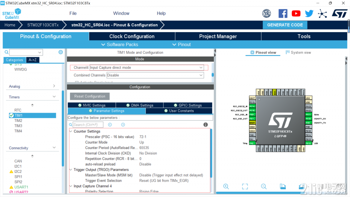Viewport: 350px width, 197px height.
Task: Select SPI1 in the Connectivity list
Action: click(18, 177)
